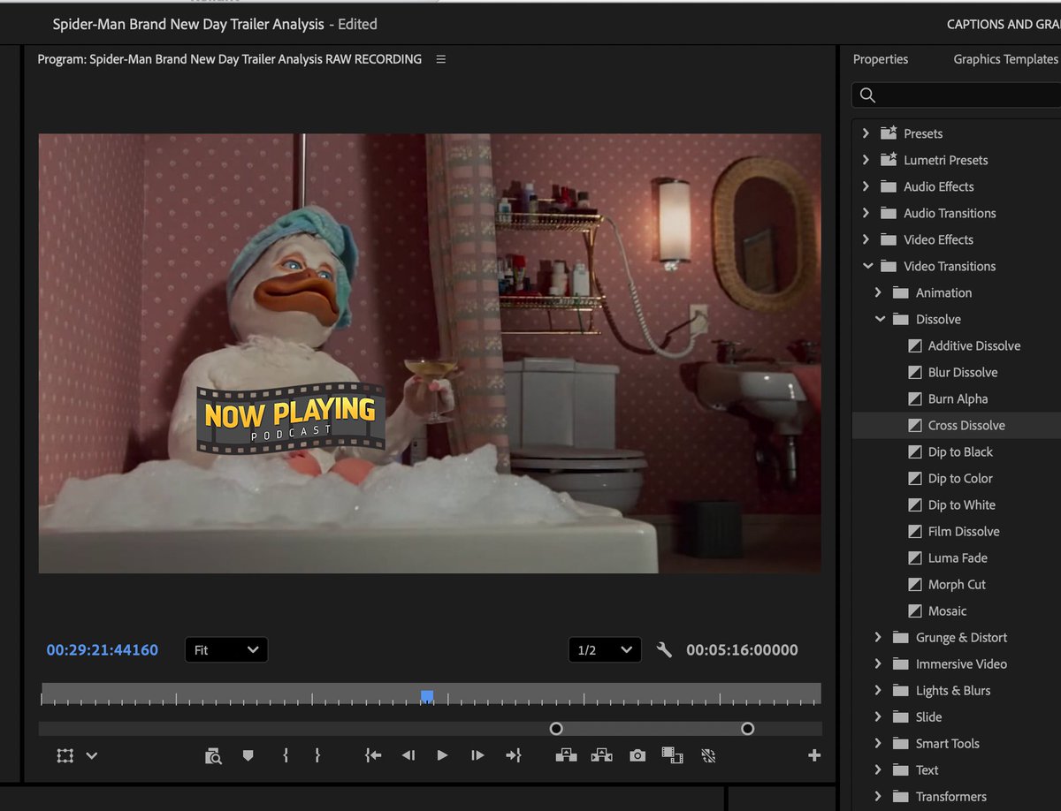Expand the Smart Tools subfolder
1061x811 pixels.
point(879,743)
